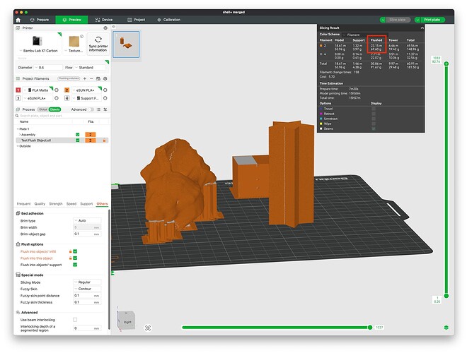Enable Use beam interlocking checkbox
Screen dimensions: 467x353
[75, 320]
